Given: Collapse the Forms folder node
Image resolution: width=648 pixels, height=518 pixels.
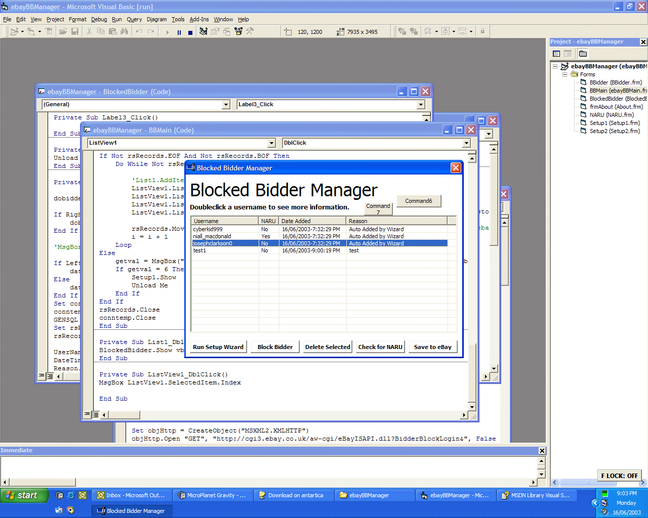Looking at the screenshot, I should (564, 74).
